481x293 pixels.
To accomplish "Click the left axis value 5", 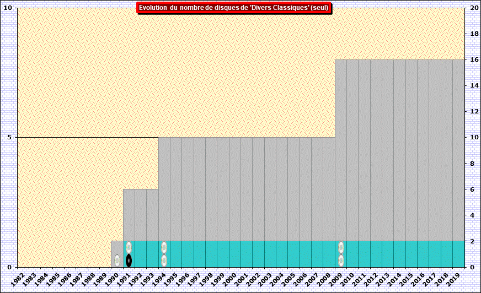I will (9, 137).
